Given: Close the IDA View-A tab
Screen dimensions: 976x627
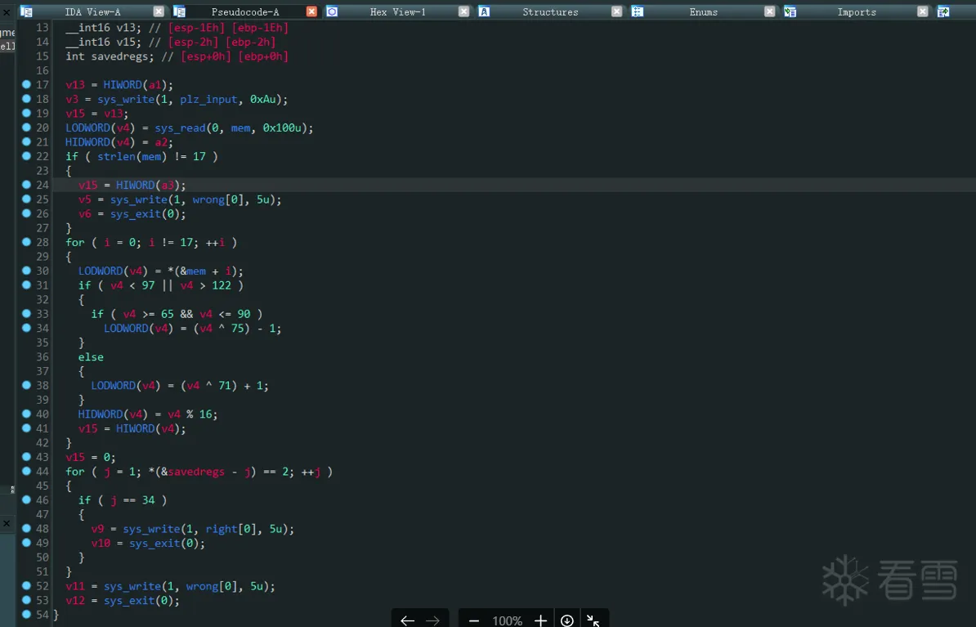Looking at the screenshot, I should tap(159, 11).
